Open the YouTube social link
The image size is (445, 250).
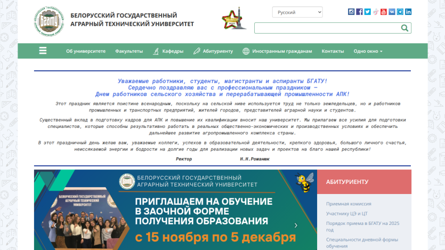pyautogui.click(x=384, y=12)
